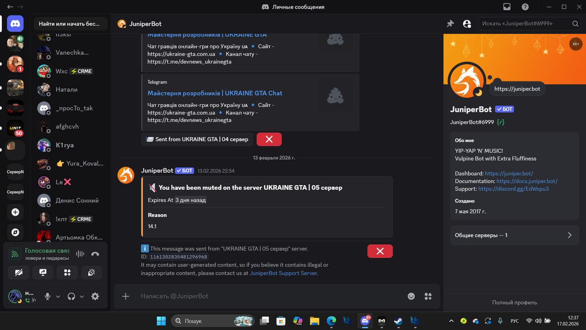Share your screen in voice panel
Screen dimensions: 586x330
(x=43, y=272)
